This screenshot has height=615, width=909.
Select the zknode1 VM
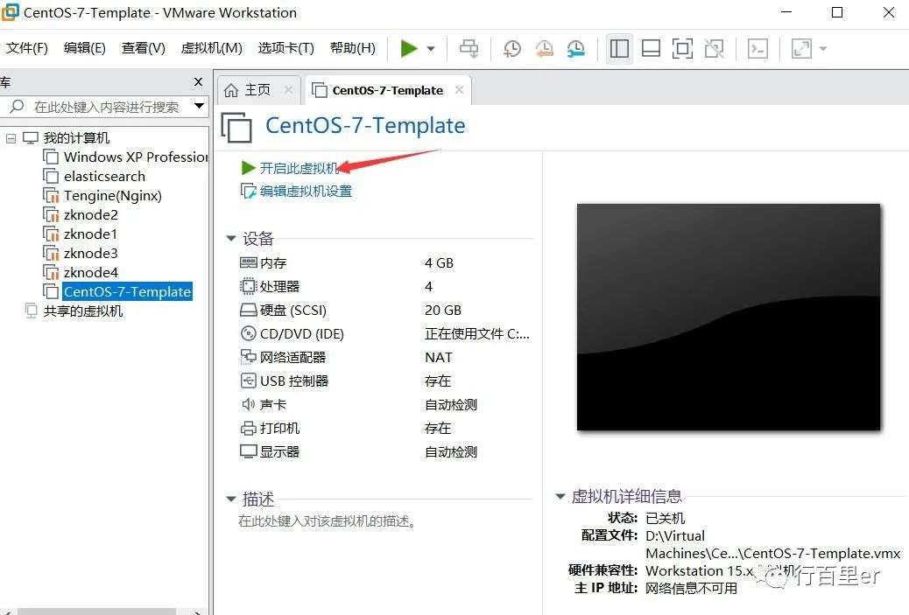(x=90, y=234)
